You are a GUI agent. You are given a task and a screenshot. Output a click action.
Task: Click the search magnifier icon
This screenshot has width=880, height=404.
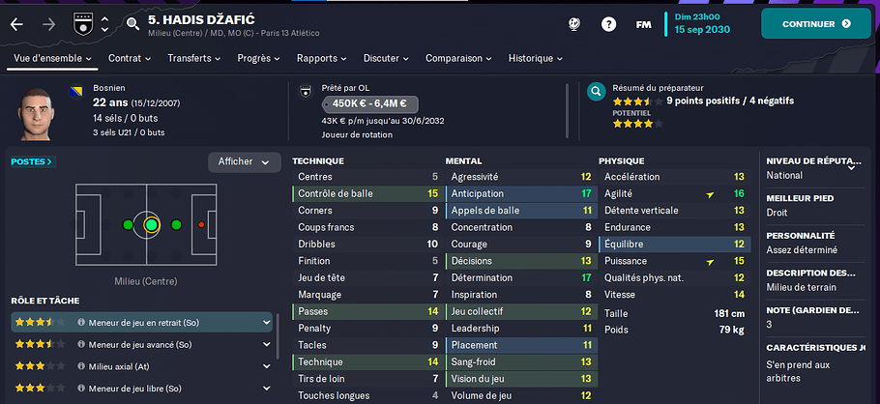132,24
